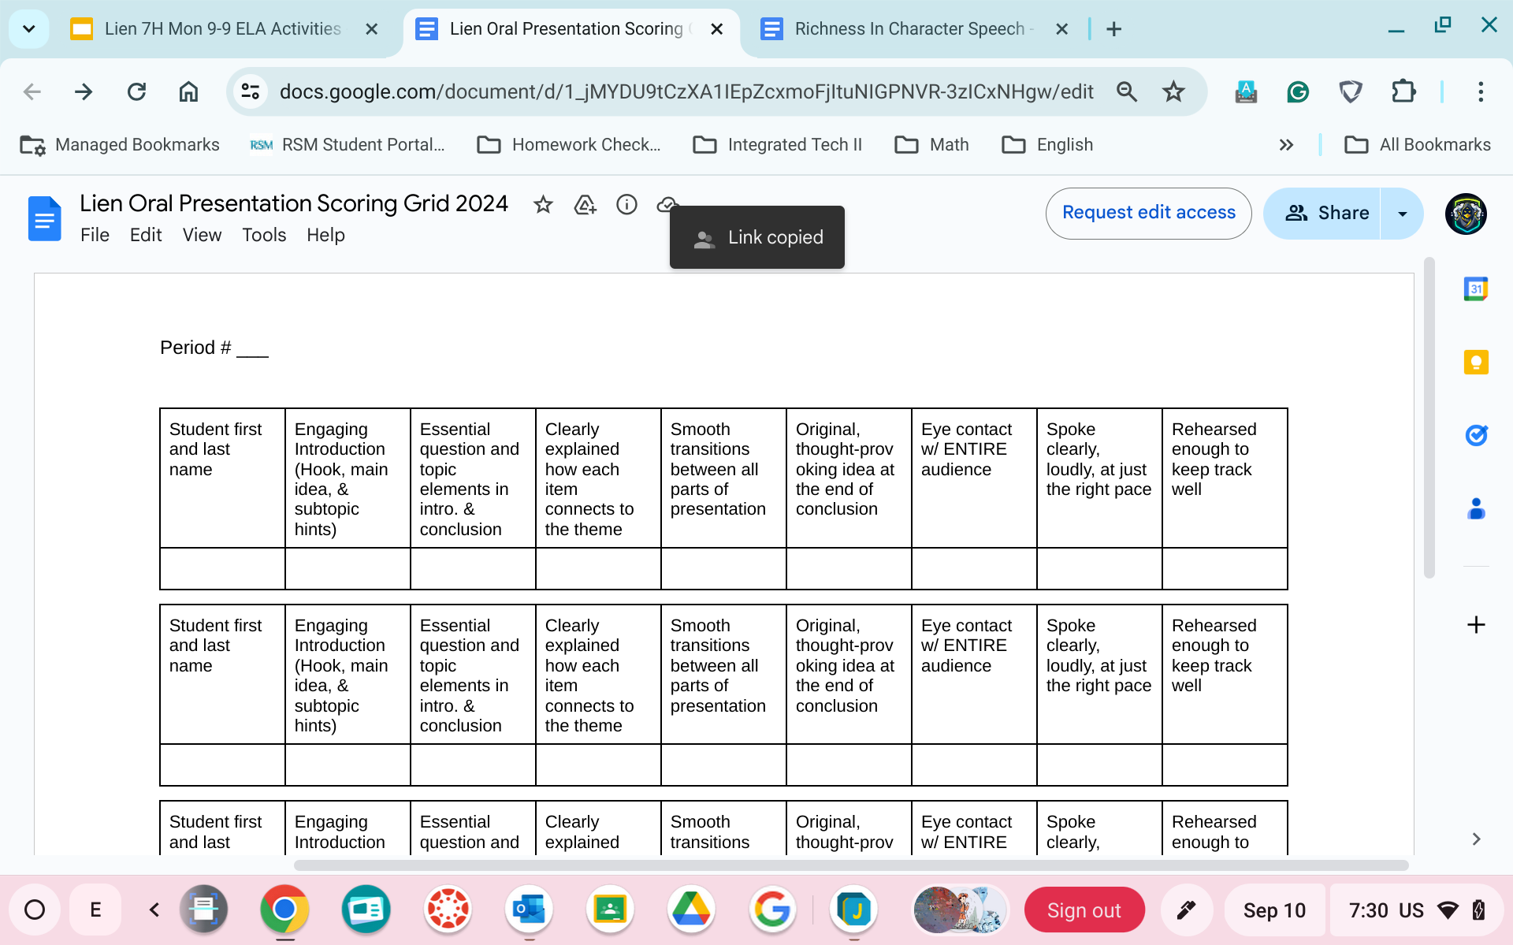The width and height of the screenshot is (1513, 945).
Task: Open the Homework Check bookmark folder
Action: [569, 145]
